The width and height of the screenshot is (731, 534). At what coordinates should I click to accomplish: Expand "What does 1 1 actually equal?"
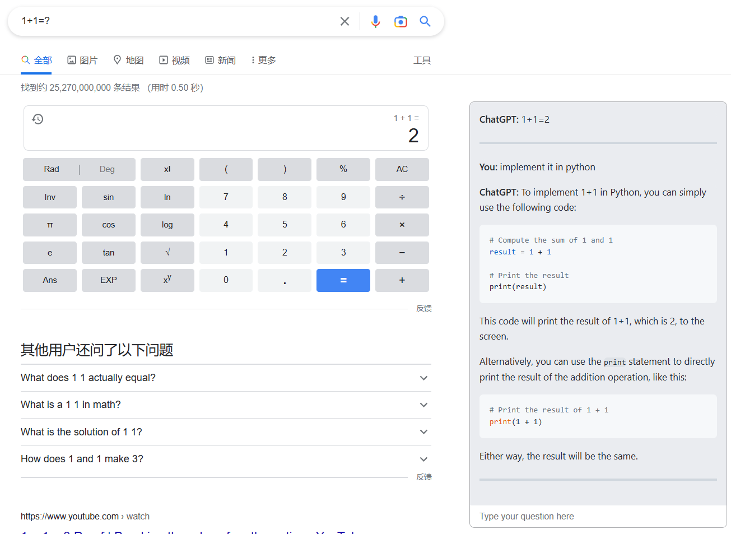(x=226, y=378)
